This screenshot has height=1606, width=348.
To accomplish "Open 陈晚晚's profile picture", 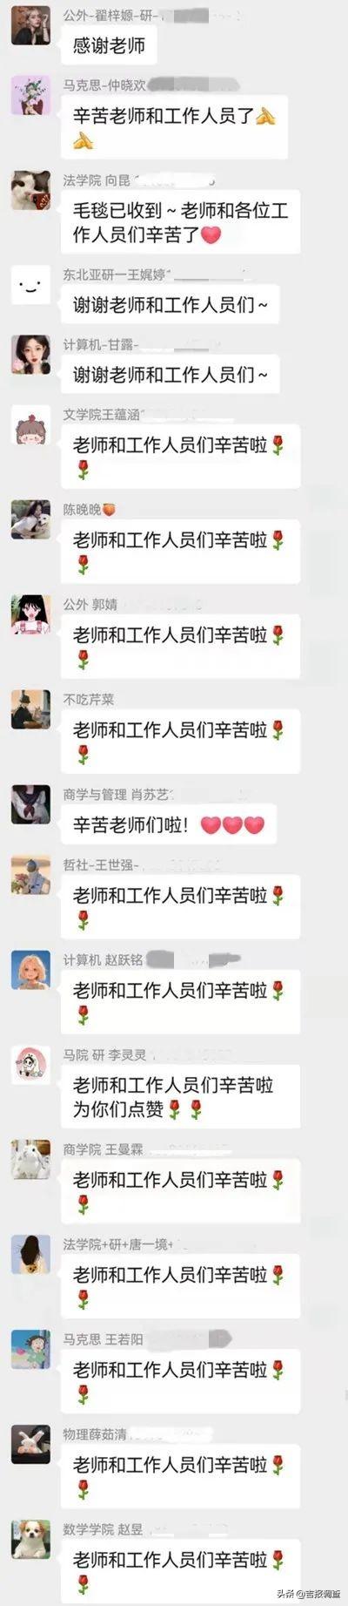I will point(30,519).
